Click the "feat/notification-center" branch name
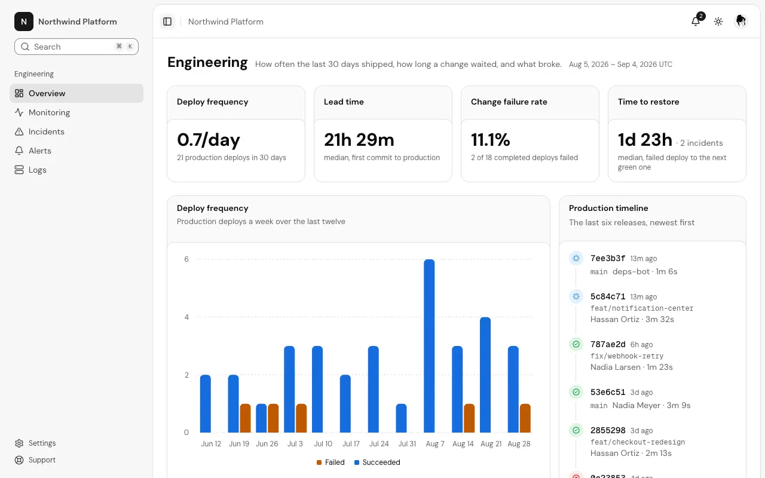The height and width of the screenshot is (478, 765). pos(642,308)
